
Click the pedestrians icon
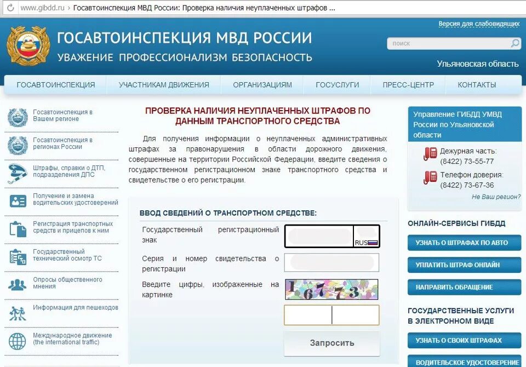18,313
